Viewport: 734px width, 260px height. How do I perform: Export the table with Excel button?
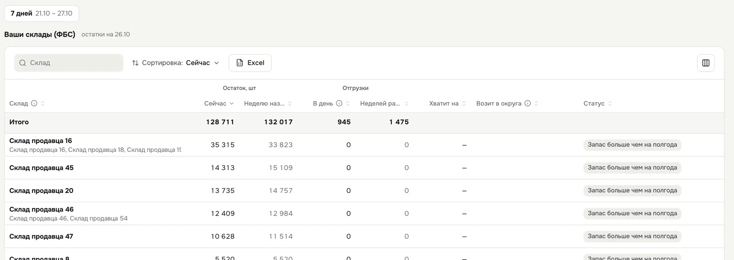pyautogui.click(x=250, y=63)
